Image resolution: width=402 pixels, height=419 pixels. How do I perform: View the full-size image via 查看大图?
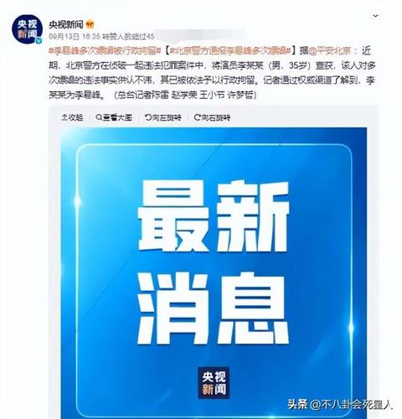pyautogui.click(x=114, y=117)
